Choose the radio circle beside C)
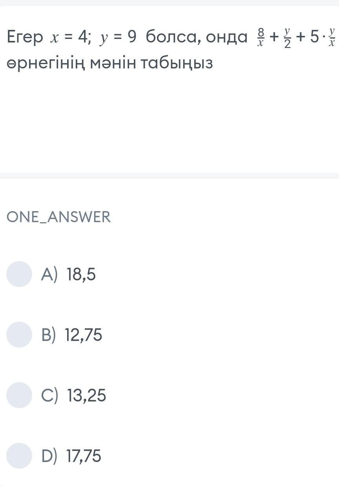Screen dimensions: 339x486 [19, 395]
